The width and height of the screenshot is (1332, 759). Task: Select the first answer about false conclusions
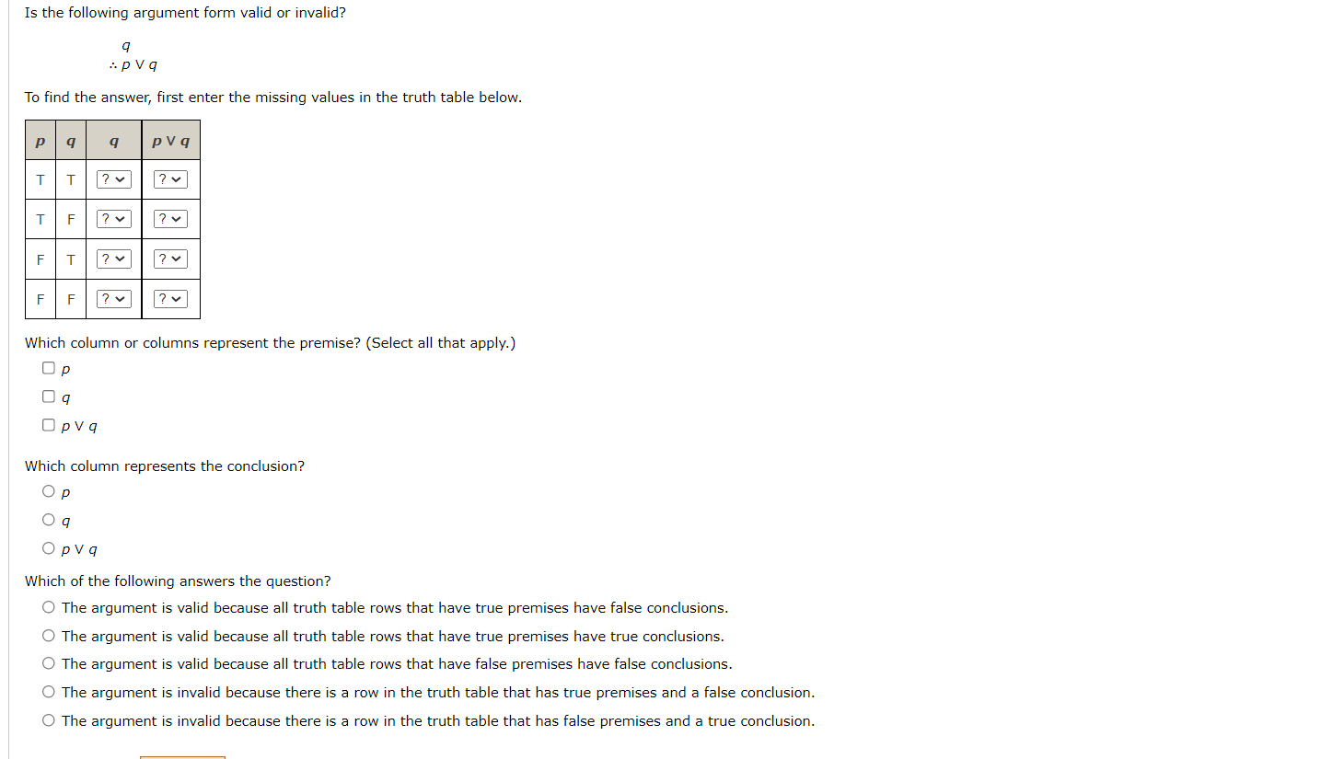point(48,606)
